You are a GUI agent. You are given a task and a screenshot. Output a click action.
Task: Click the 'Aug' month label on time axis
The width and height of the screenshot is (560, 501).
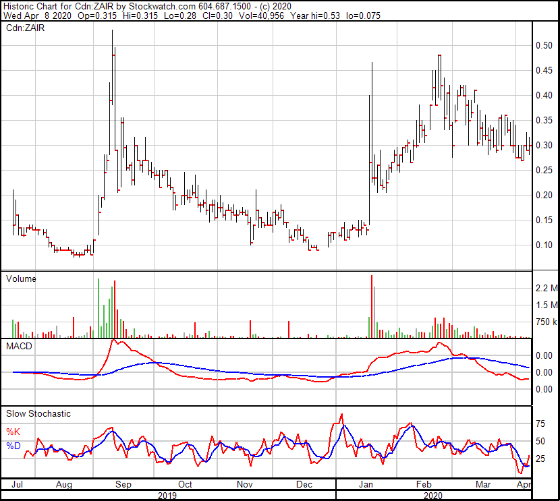tap(64, 485)
